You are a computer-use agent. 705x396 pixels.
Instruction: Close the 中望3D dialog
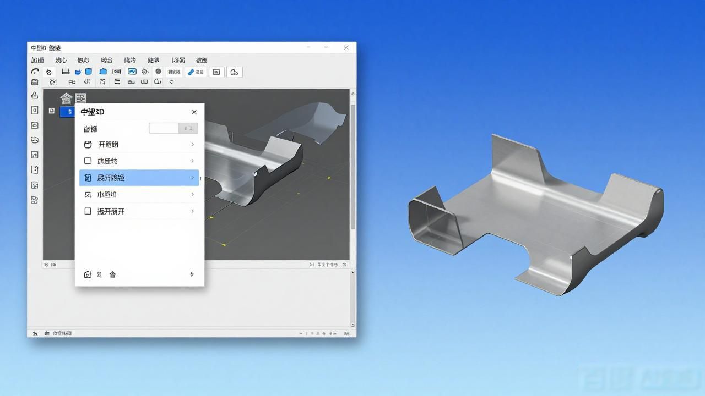(194, 112)
